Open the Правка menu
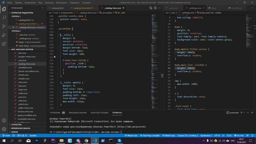The height and width of the screenshot is (144, 256). click(x=18, y=3)
